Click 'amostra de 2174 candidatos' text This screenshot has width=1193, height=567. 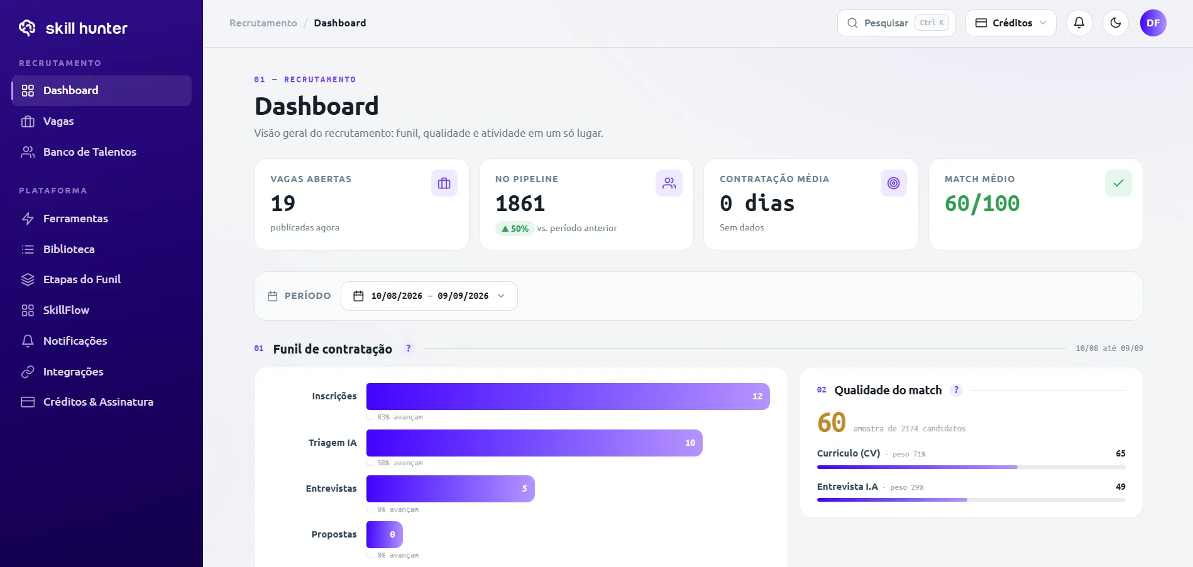[910, 429]
